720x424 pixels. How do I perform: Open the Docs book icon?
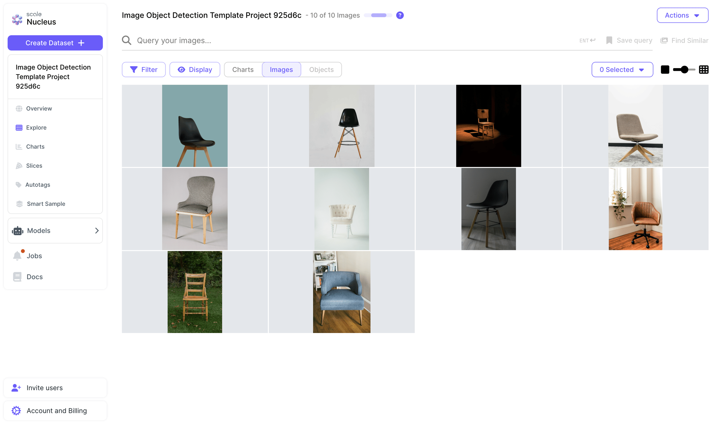coord(17,277)
